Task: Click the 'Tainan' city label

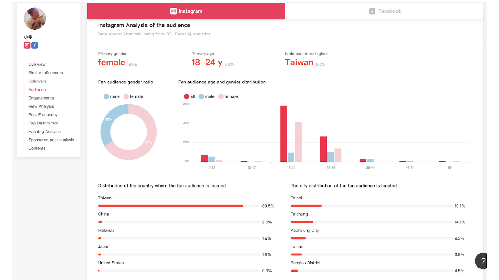Action: point(297,246)
